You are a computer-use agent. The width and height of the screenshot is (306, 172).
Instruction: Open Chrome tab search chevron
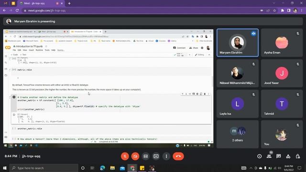click(274, 3)
